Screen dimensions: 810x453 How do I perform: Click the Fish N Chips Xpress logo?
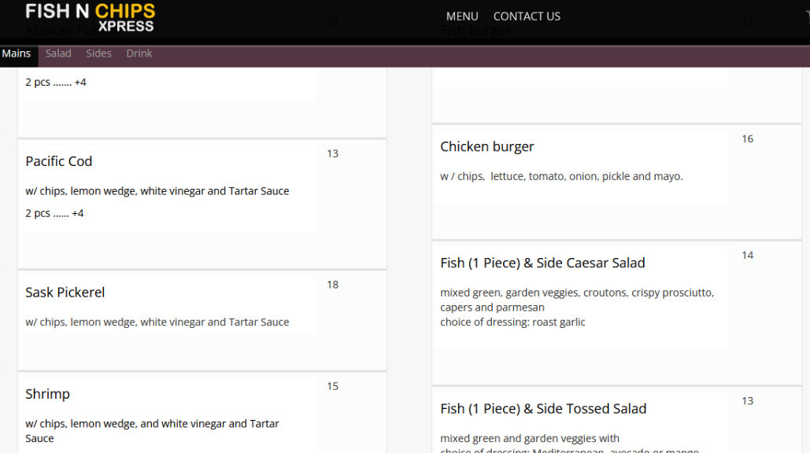[x=90, y=17]
